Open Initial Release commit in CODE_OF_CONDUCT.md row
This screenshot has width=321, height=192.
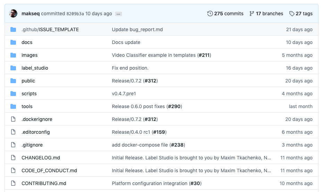pyautogui.click(x=191, y=171)
